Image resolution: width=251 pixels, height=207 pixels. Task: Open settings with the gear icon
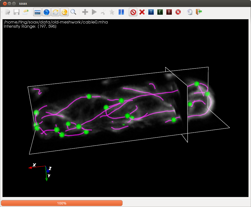(190, 12)
